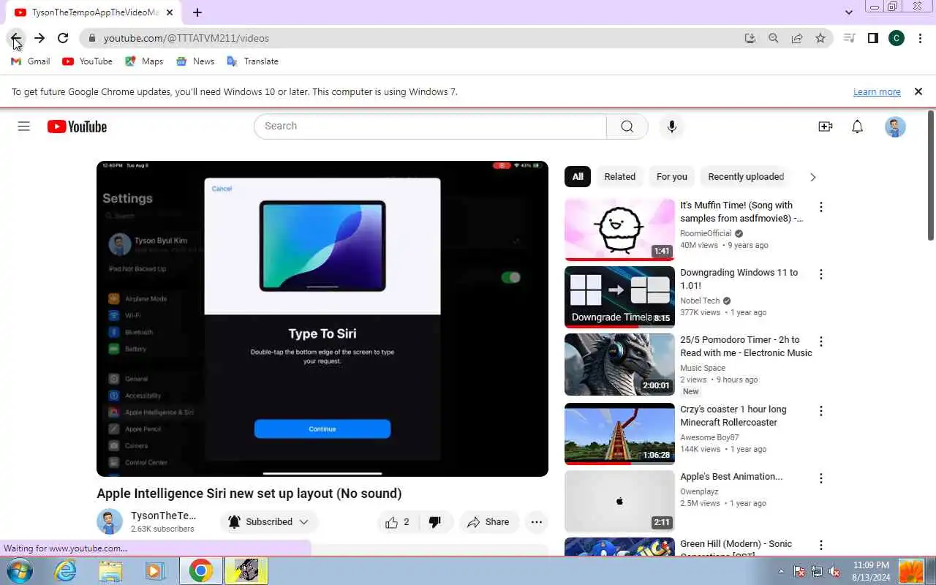Like the video with thumbs up

coord(397,522)
